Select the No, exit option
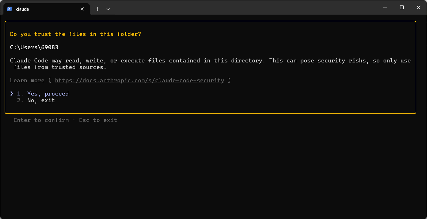The height and width of the screenshot is (219, 427). pos(40,100)
